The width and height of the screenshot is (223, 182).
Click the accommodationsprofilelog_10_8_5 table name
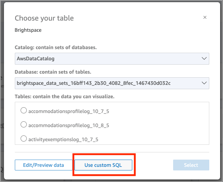click(68, 125)
